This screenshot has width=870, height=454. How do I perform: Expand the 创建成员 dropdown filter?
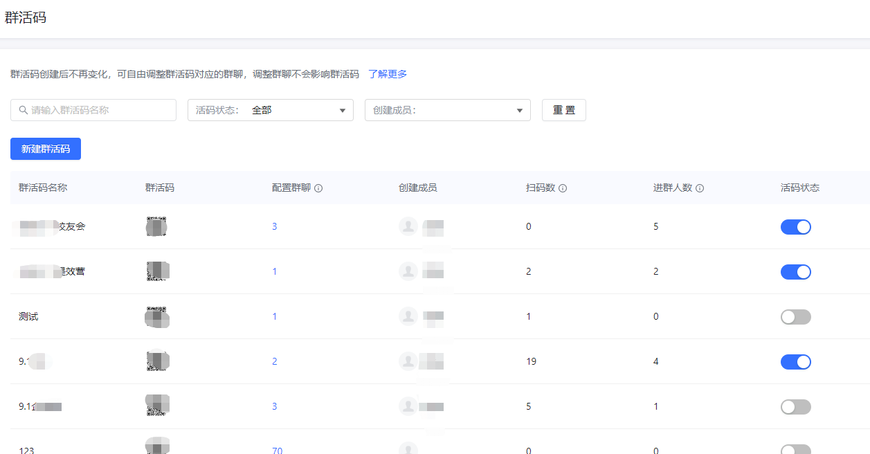tap(447, 110)
